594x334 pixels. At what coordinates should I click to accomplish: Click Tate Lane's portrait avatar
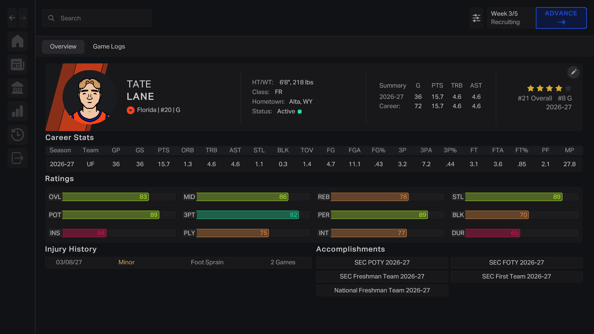click(x=89, y=97)
